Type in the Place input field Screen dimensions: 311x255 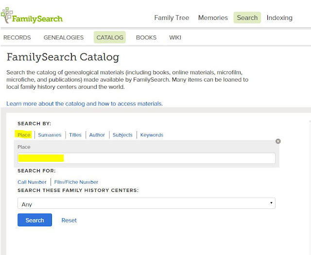tap(146, 158)
